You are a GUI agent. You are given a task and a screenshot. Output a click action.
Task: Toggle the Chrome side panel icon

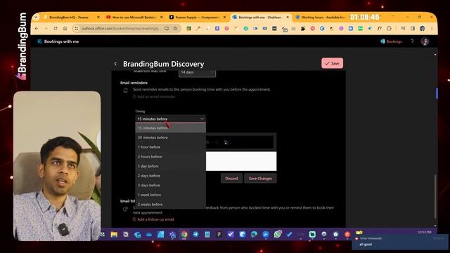point(413,28)
